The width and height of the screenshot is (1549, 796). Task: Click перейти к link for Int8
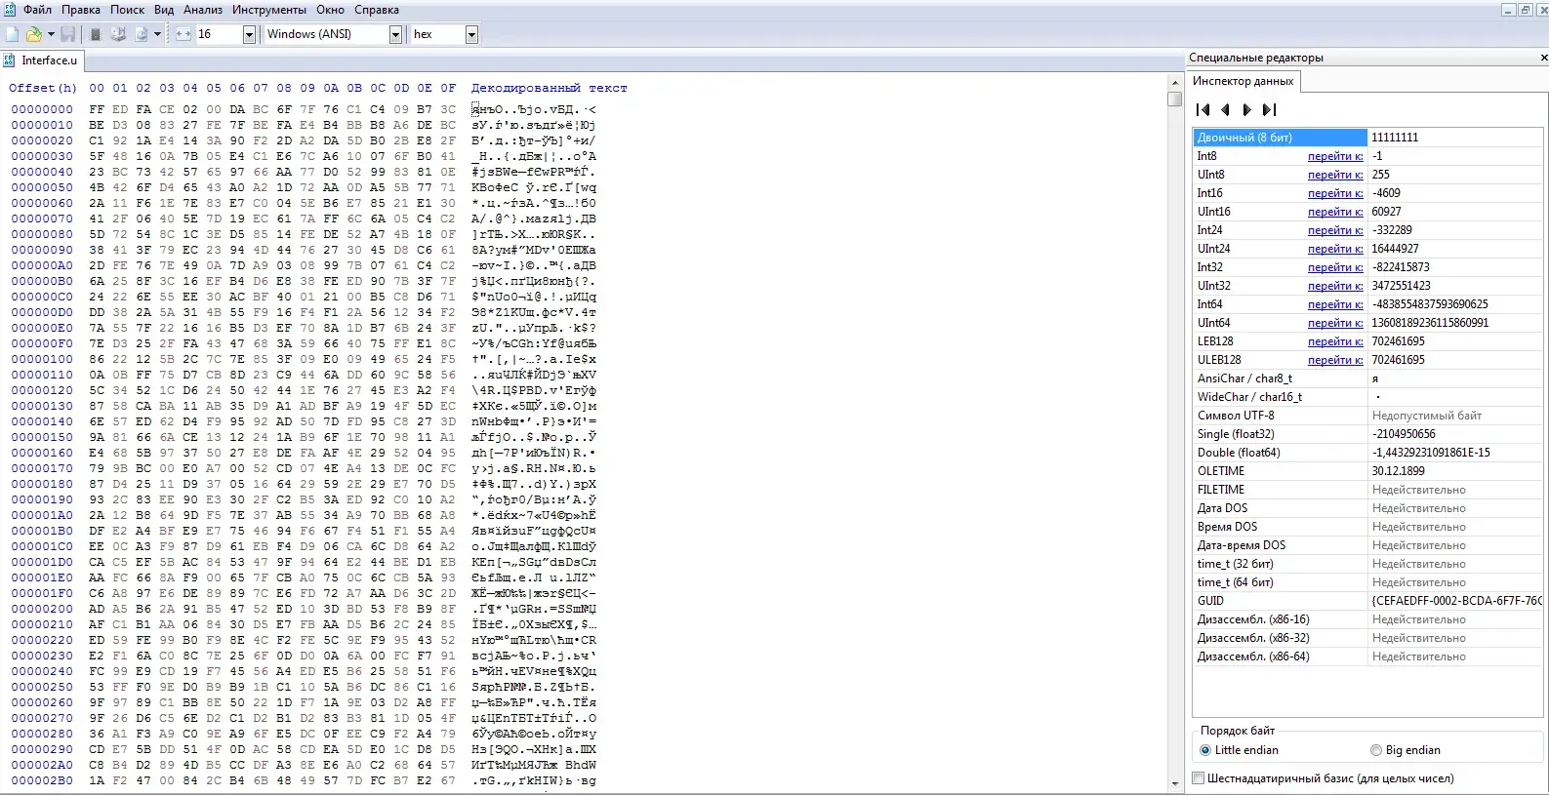click(1335, 156)
